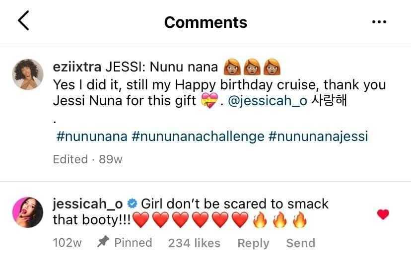
Task: Send jessicah_o's comment to someone
Action: [300, 243]
